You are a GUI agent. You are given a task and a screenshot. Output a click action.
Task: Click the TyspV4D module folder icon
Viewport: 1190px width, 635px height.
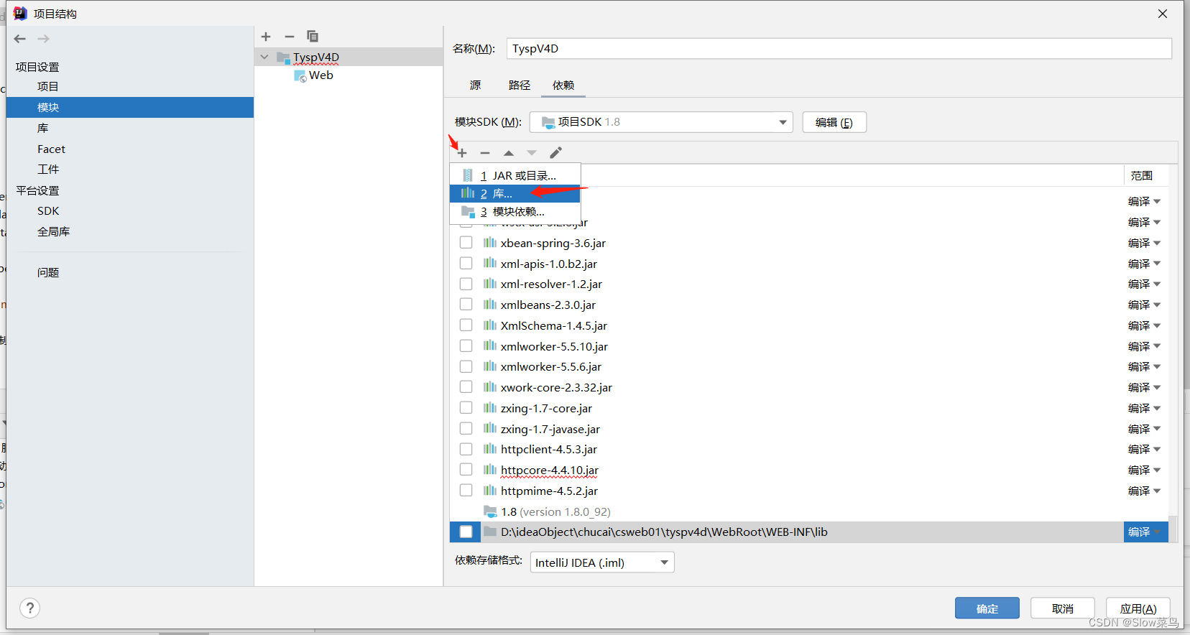(x=283, y=57)
